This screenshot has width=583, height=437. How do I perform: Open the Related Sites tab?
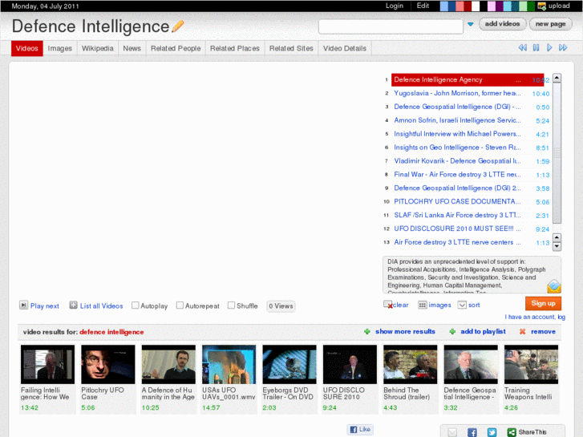tap(291, 48)
